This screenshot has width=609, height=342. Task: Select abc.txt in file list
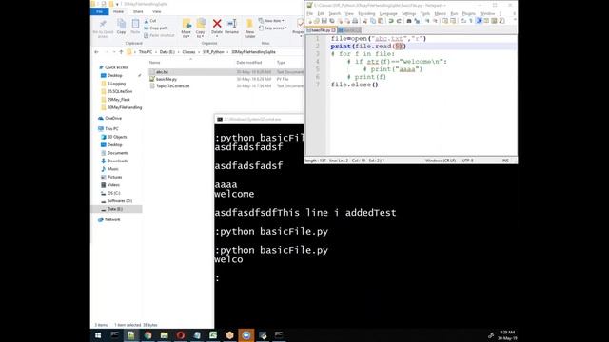click(x=162, y=72)
